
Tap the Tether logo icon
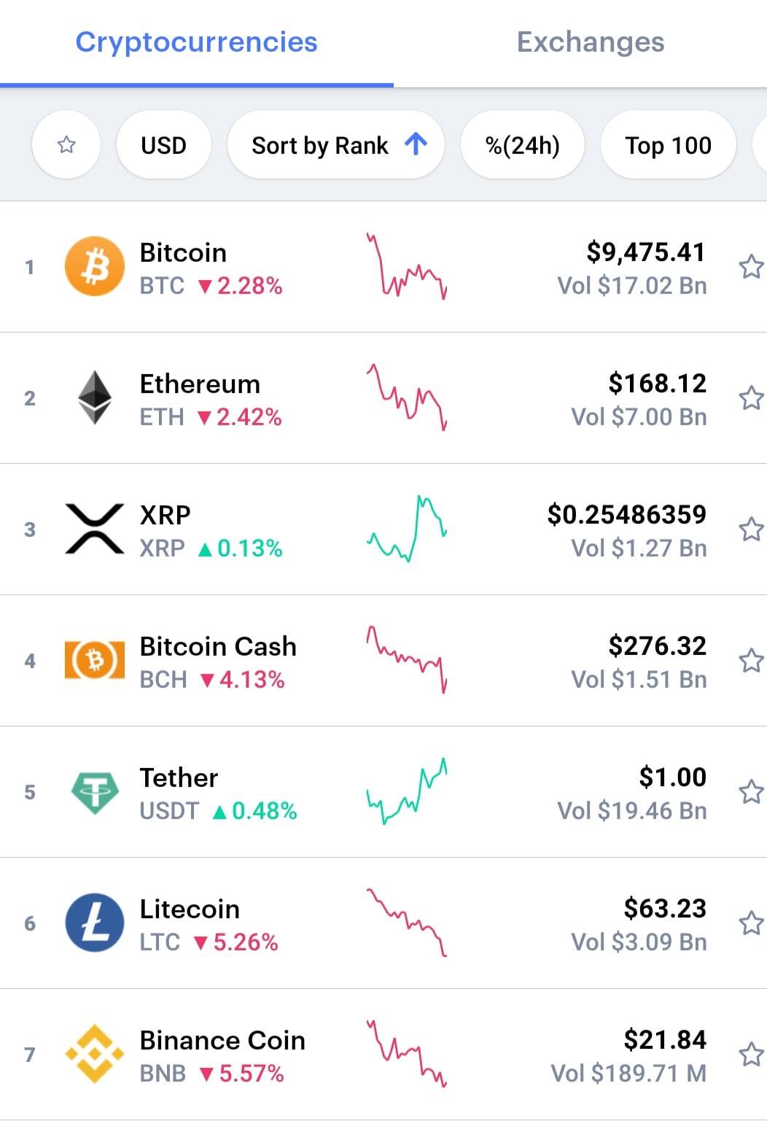click(x=95, y=791)
